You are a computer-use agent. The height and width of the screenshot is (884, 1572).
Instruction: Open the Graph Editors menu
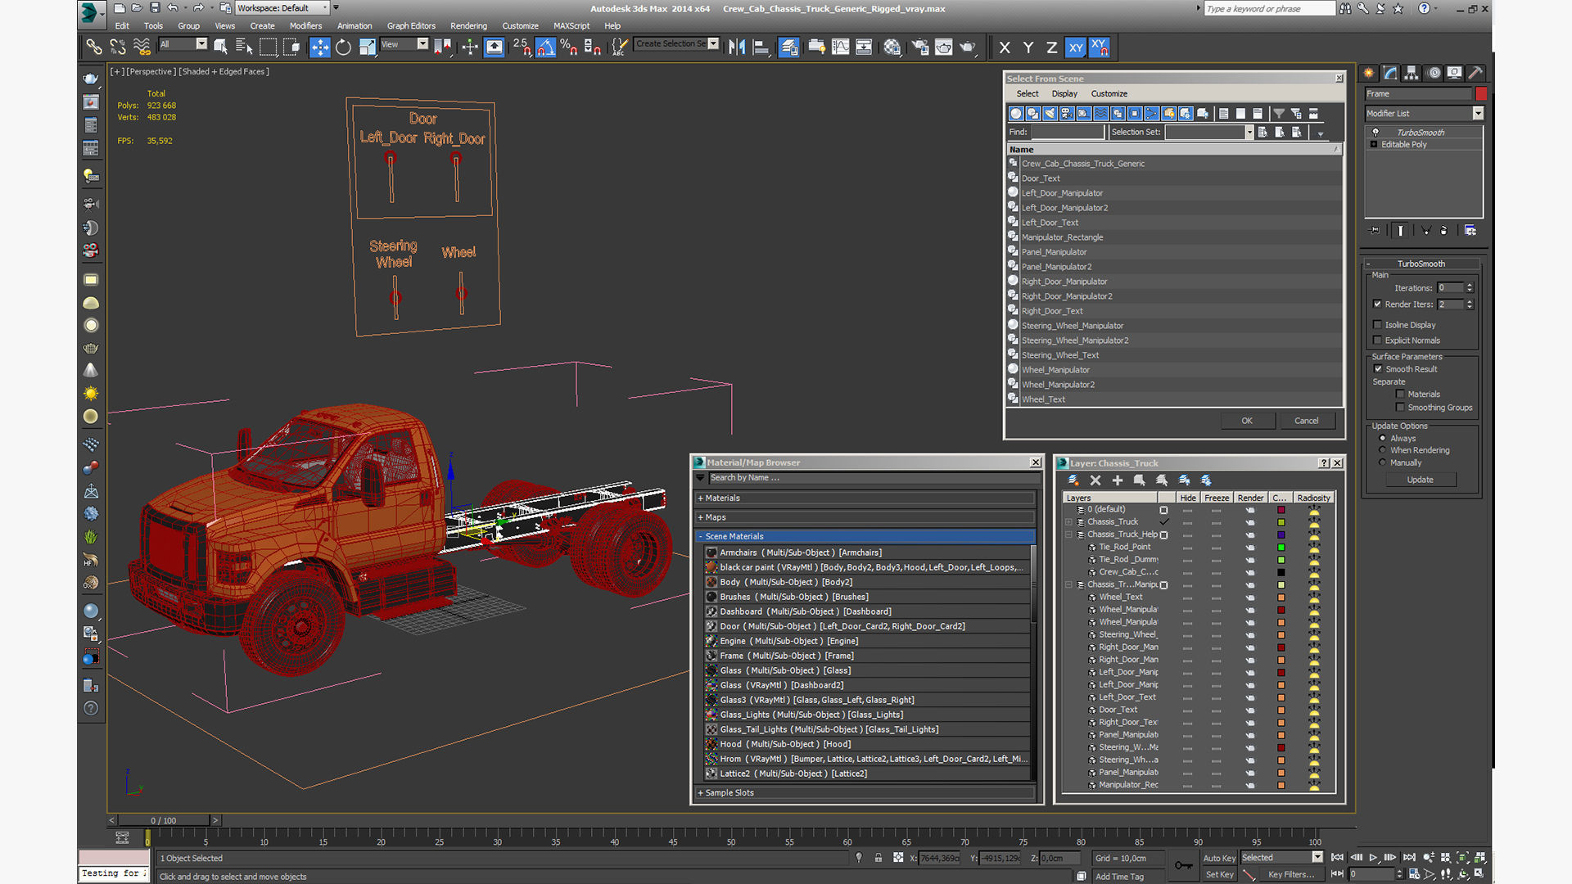(411, 26)
